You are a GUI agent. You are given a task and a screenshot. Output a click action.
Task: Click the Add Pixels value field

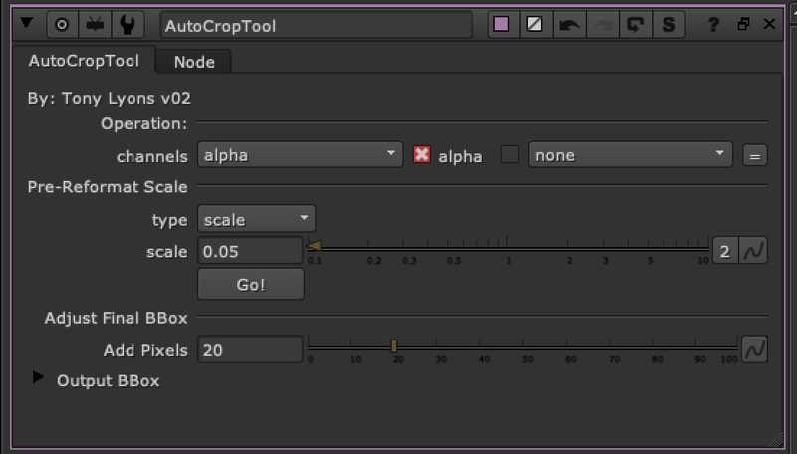point(250,349)
